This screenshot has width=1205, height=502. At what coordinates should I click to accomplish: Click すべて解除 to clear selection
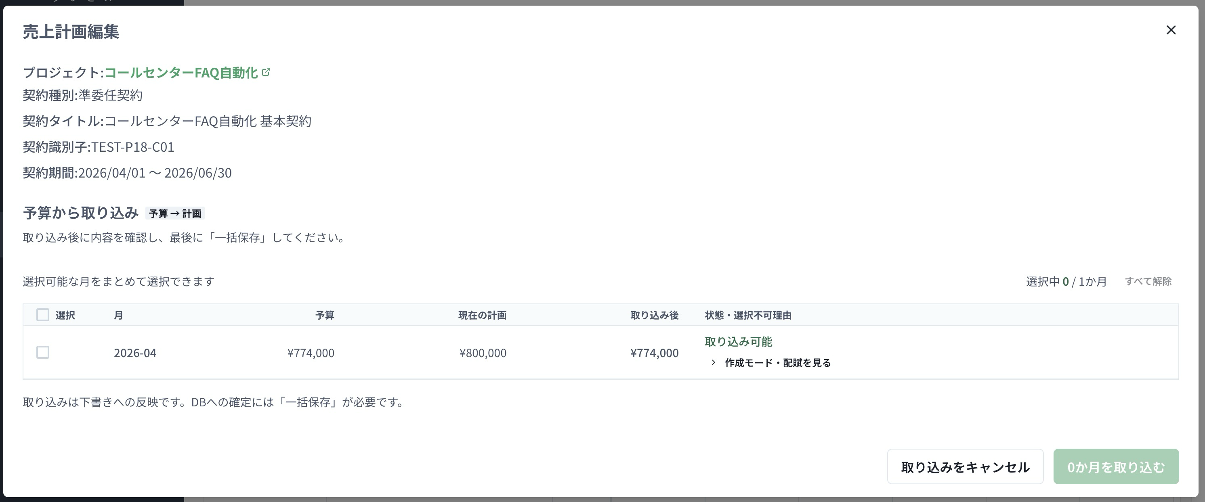(1148, 281)
